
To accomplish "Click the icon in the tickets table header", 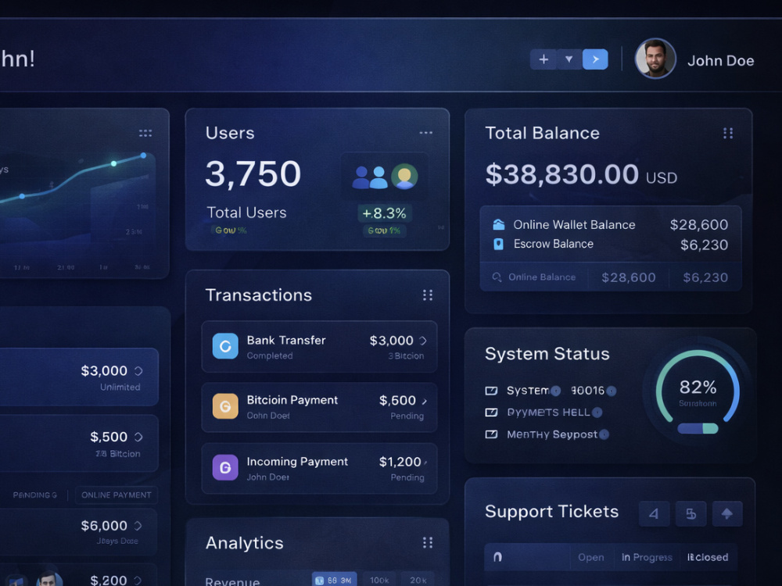I will click(497, 557).
